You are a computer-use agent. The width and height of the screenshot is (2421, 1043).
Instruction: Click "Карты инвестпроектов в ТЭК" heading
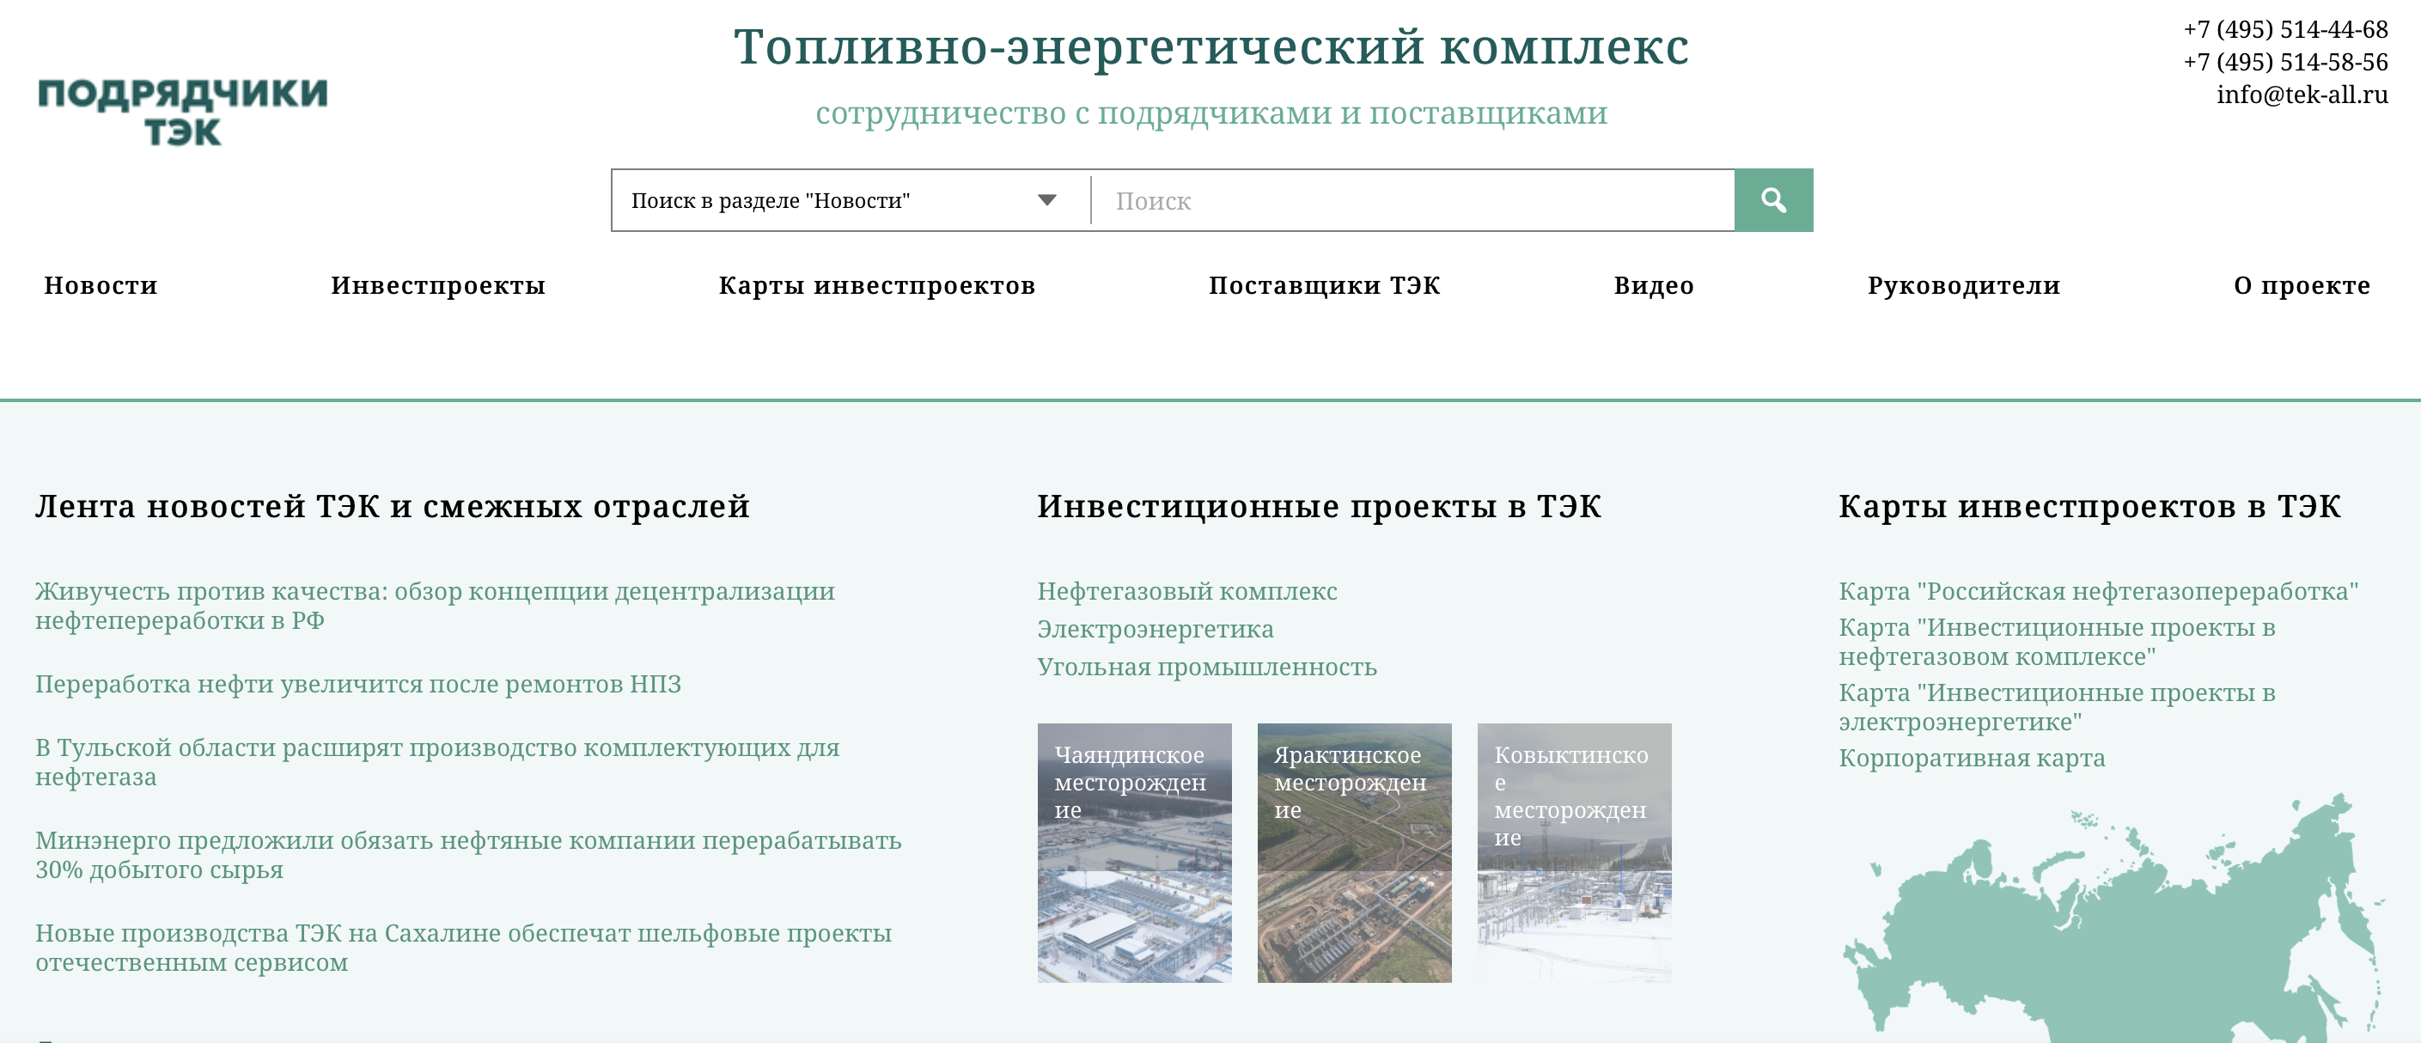click(2089, 507)
